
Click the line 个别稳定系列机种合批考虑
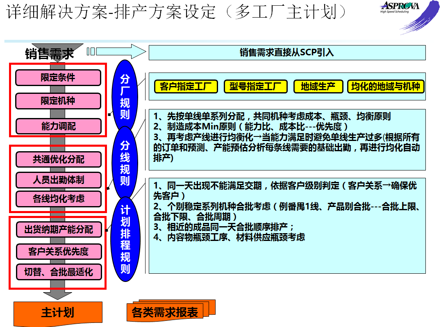click(x=287, y=211)
